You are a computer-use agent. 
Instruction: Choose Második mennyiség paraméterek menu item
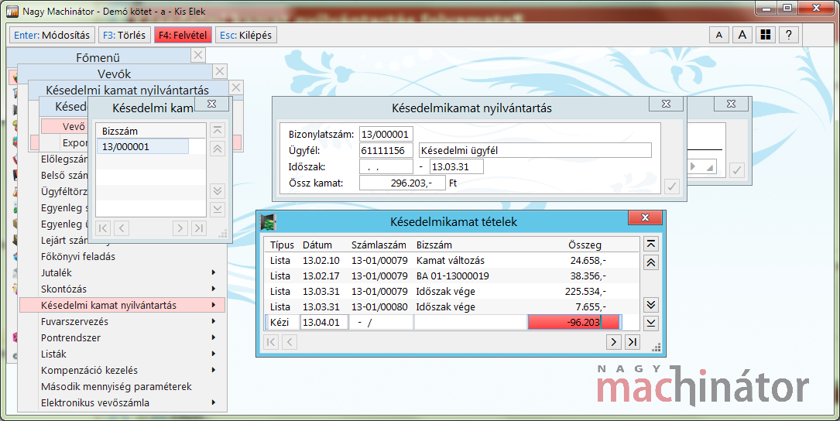click(x=122, y=386)
